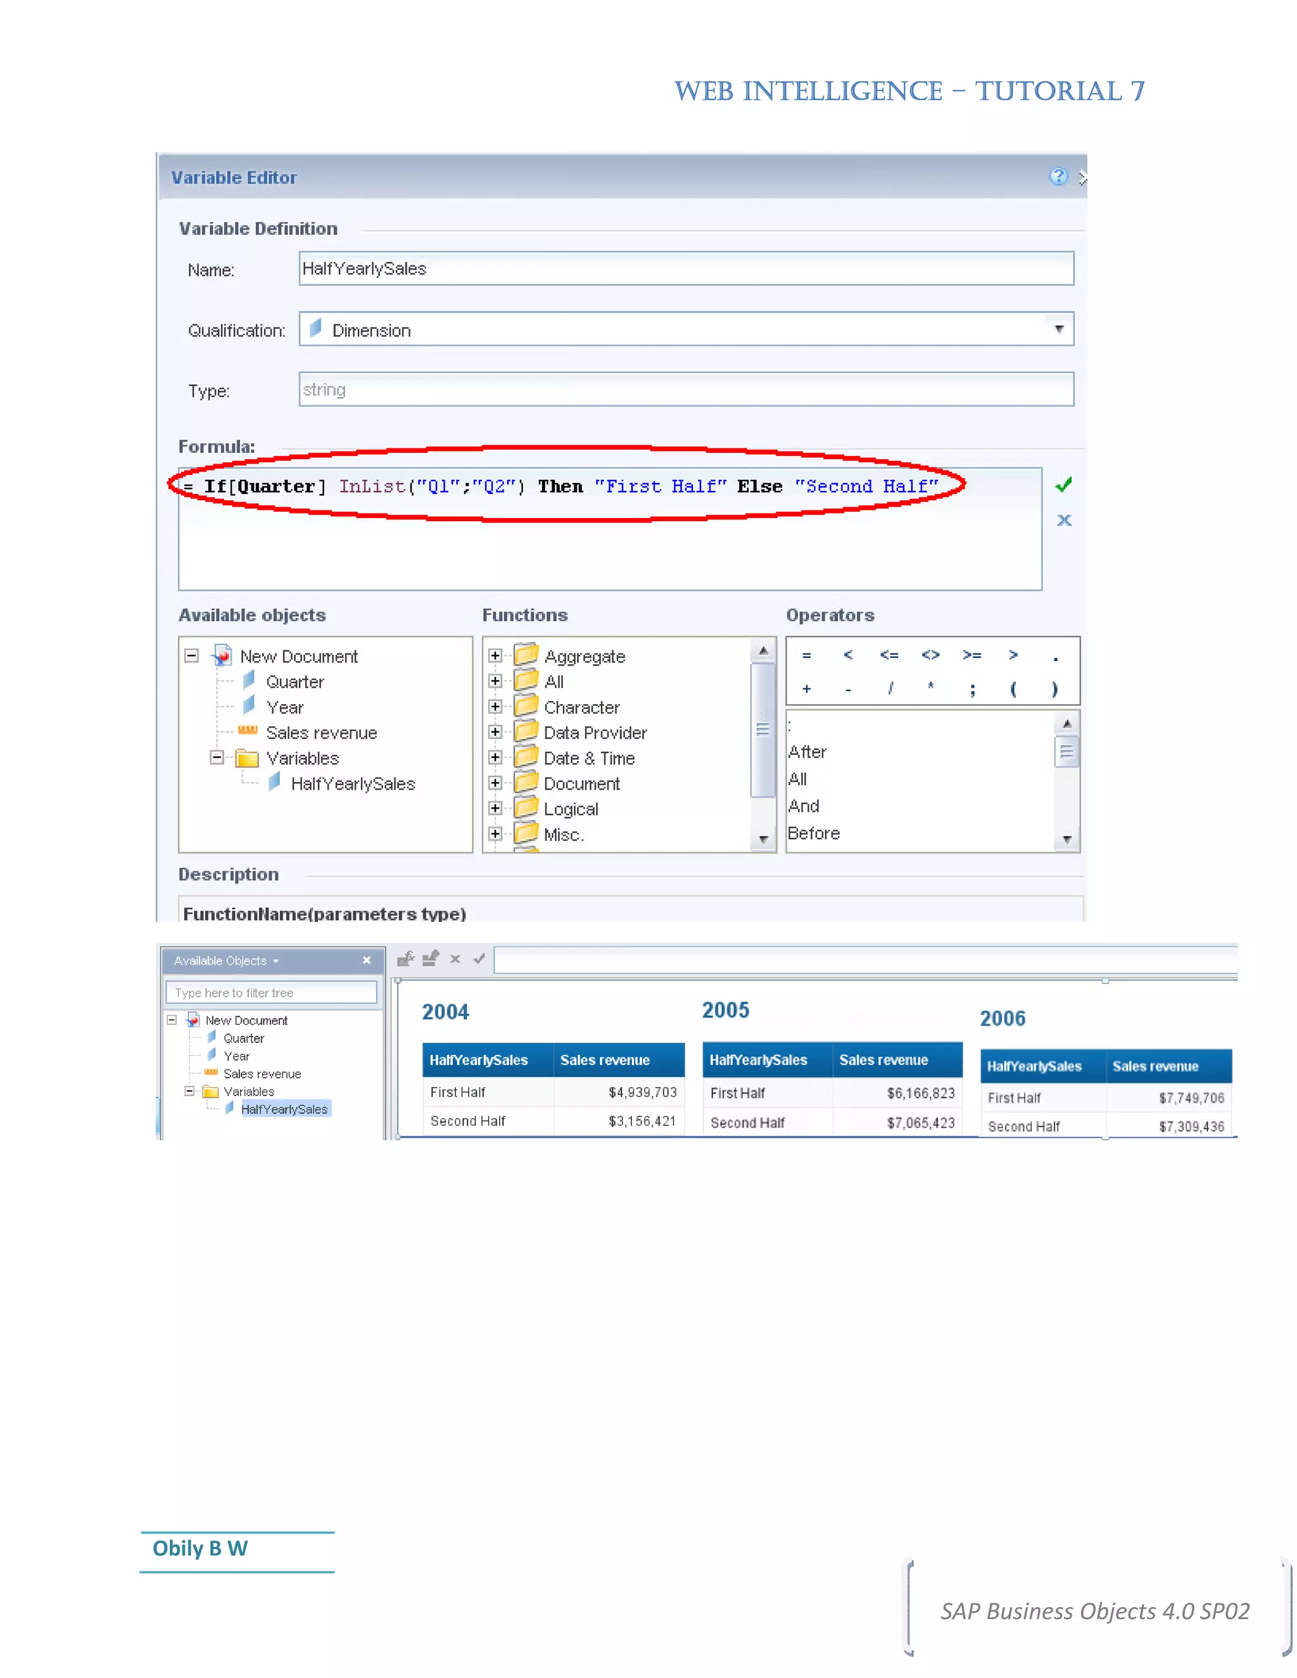Click the Aggregate functions folder icon
Viewport: 1297px width, 1678px height.
[x=526, y=655]
